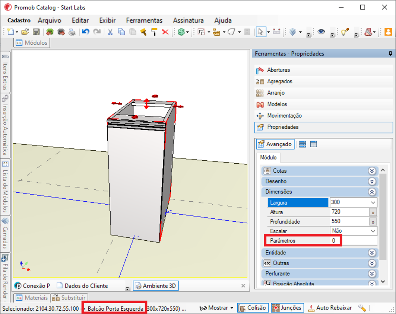Toggle Auto Rebaixar in status bar

point(330,308)
